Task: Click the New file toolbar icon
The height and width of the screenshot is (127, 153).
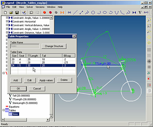Action: point(5,13)
